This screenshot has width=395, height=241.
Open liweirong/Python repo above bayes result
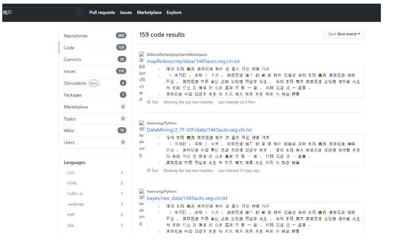(x=161, y=191)
